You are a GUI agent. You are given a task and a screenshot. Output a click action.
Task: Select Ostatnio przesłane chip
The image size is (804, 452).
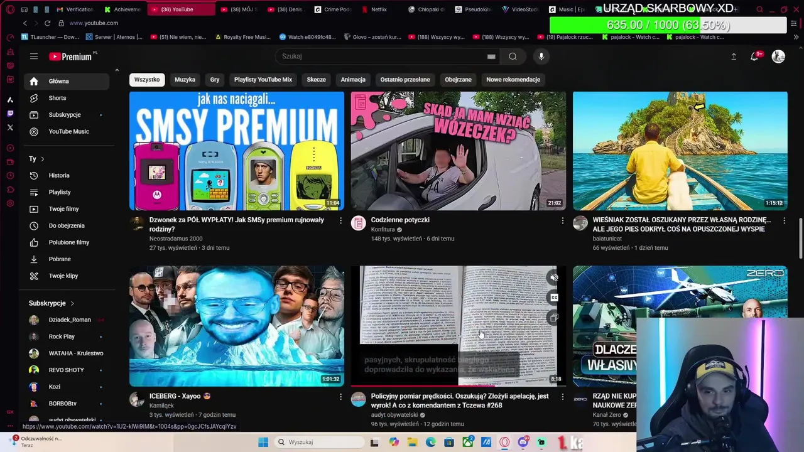(x=405, y=80)
